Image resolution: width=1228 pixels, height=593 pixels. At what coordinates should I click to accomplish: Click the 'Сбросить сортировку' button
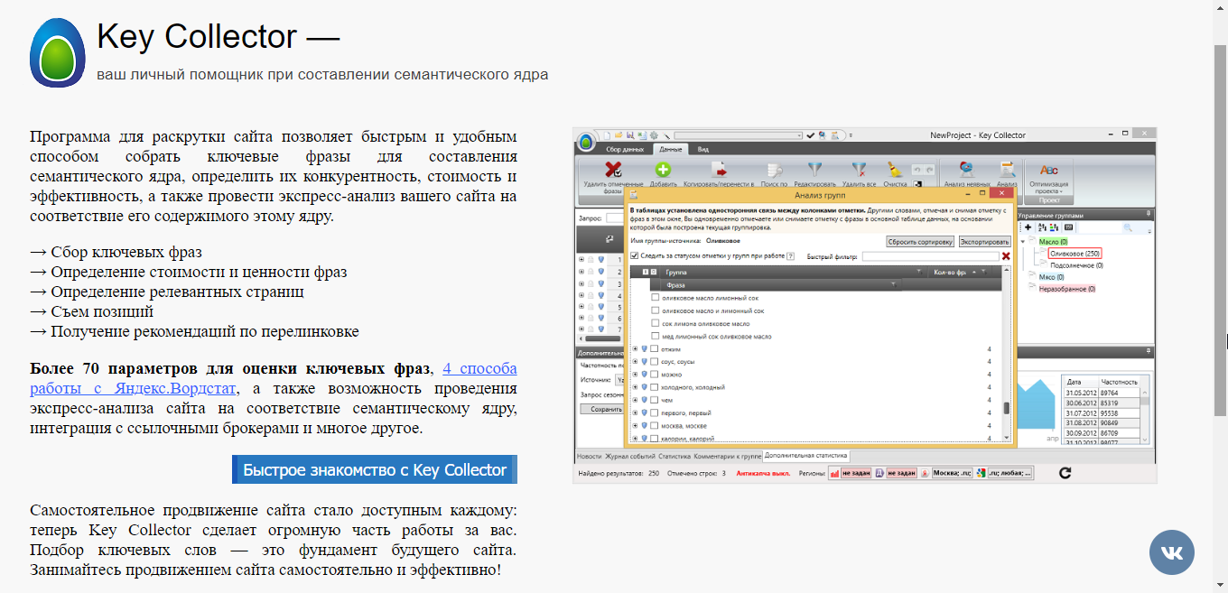click(920, 242)
